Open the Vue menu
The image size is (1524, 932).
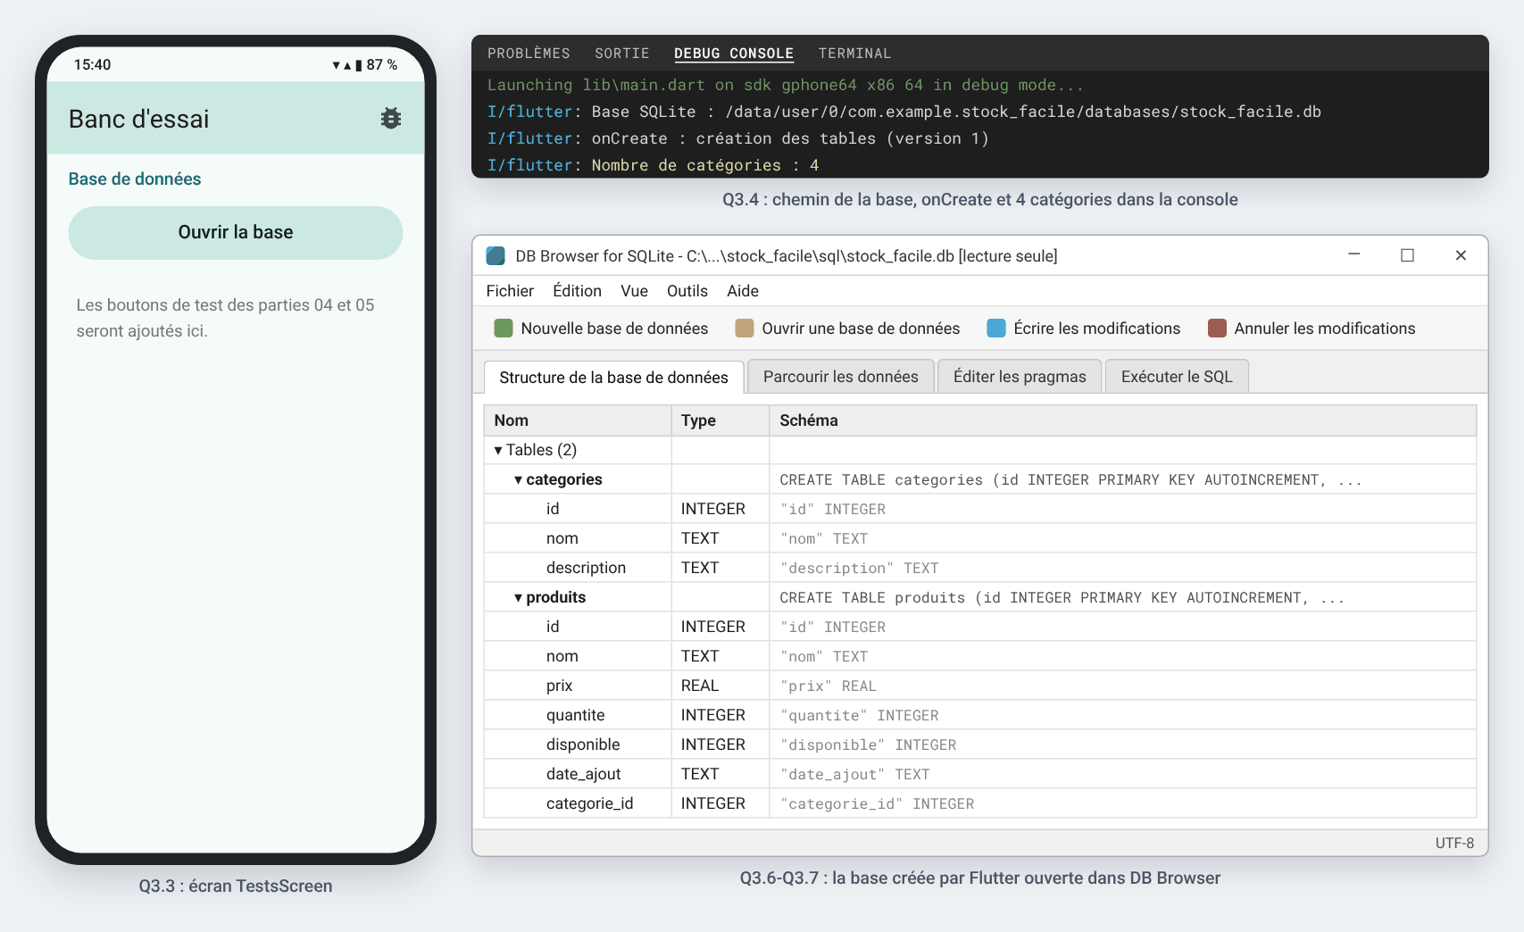(x=634, y=291)
